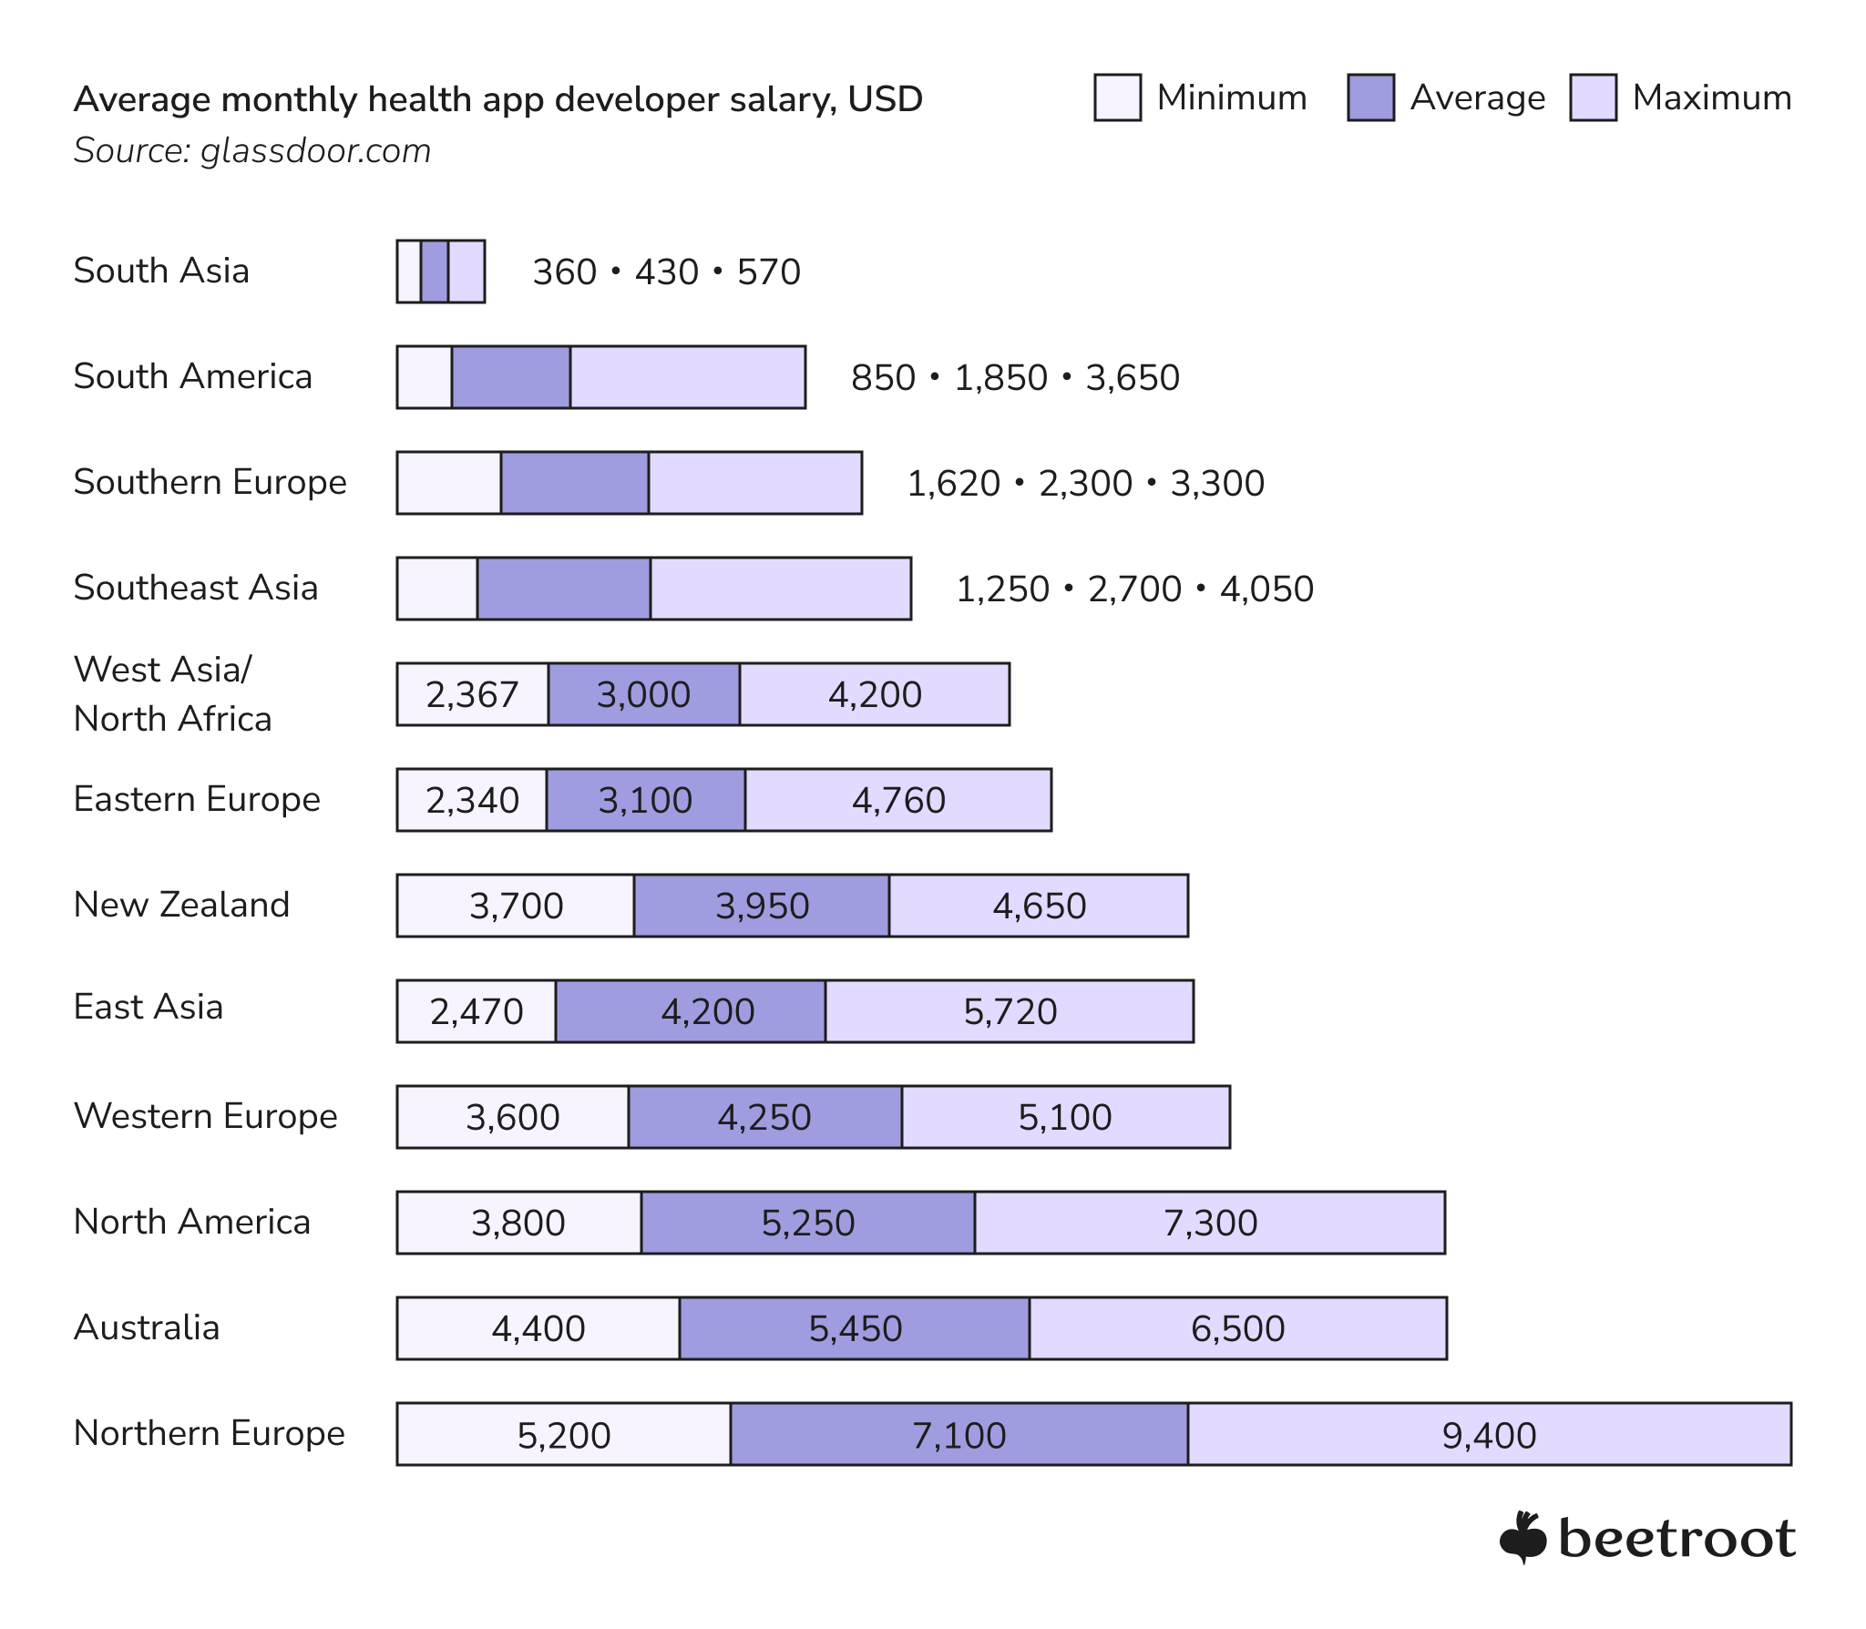Select the Western Europe 5,100 maximum segment
The image size is (1866, 1629).
point(1065,1117)
